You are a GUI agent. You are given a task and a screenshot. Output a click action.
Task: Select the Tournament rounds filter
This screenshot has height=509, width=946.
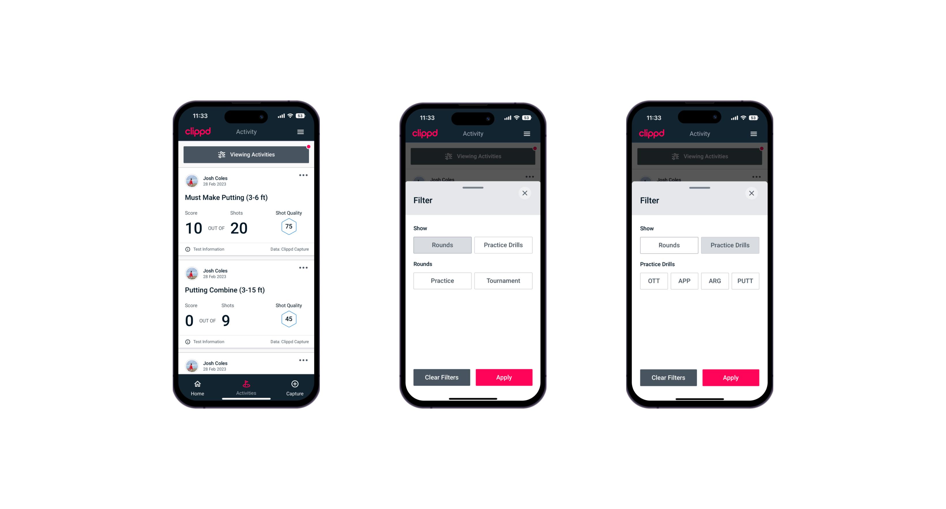coord(503,280)
